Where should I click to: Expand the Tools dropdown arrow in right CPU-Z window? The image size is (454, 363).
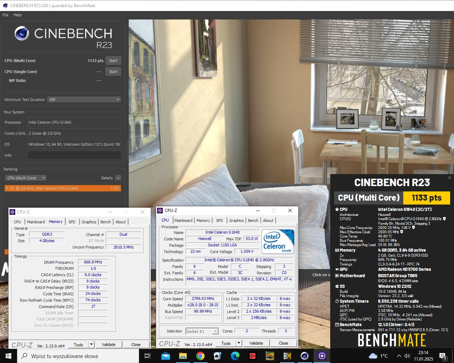click(x=239, y=343)
